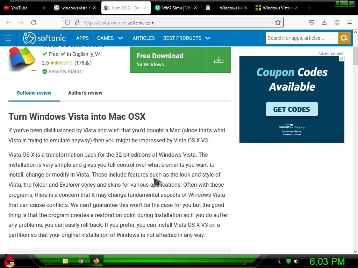Click the Free Download for Windows button
358x268 pixels.
tap(180, 60)
